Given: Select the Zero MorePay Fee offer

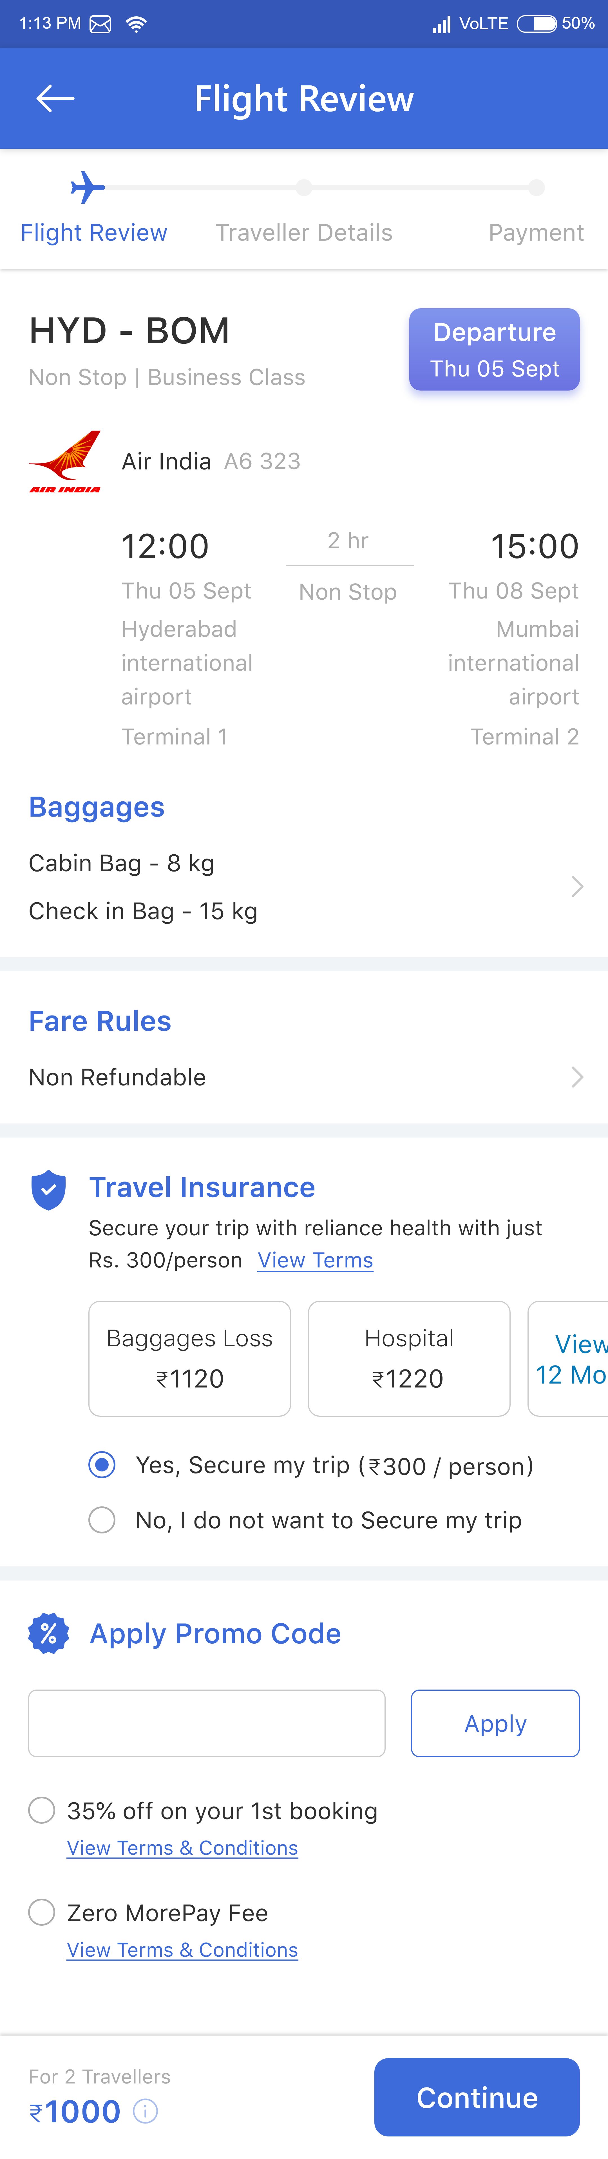Looking at the screenshot, I should click(42, 1913).
